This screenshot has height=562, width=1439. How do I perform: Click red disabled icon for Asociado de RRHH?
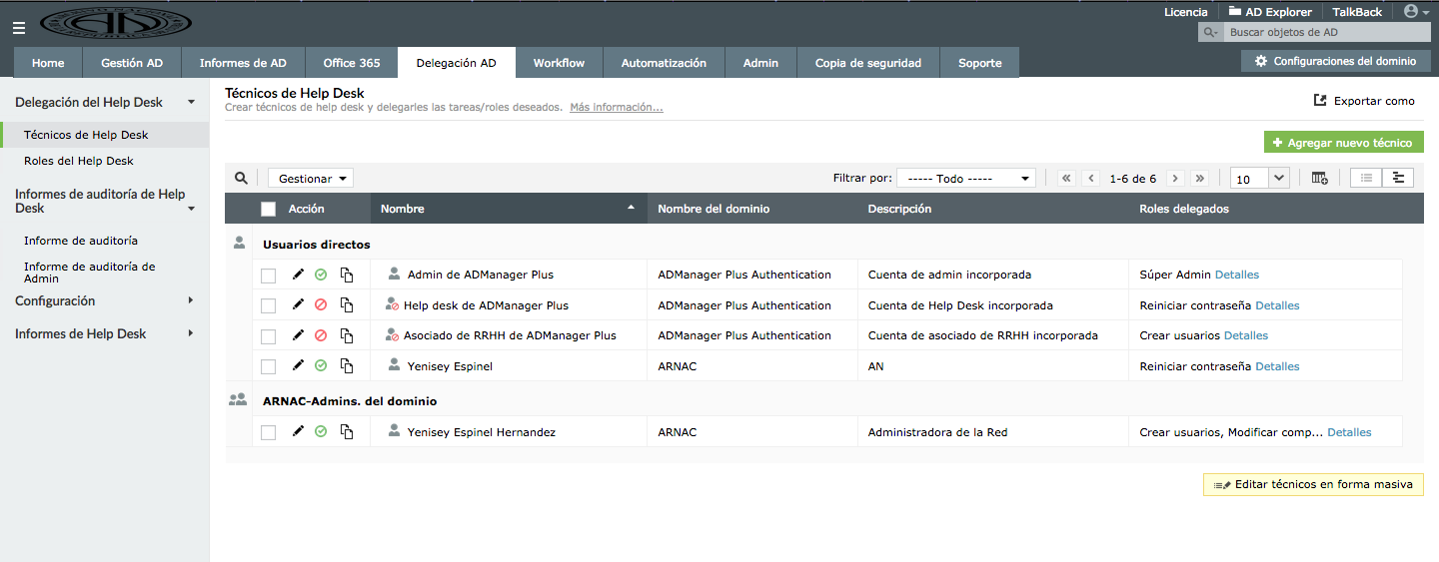pyautogui.click(x=321, y=335)
